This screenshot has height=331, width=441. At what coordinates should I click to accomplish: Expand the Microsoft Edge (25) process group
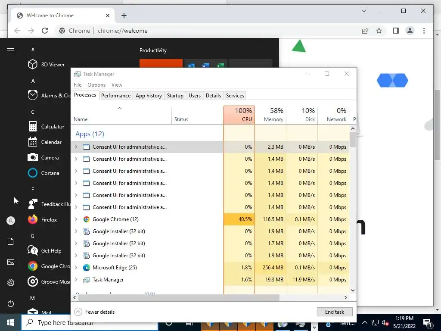coord(76,267)
